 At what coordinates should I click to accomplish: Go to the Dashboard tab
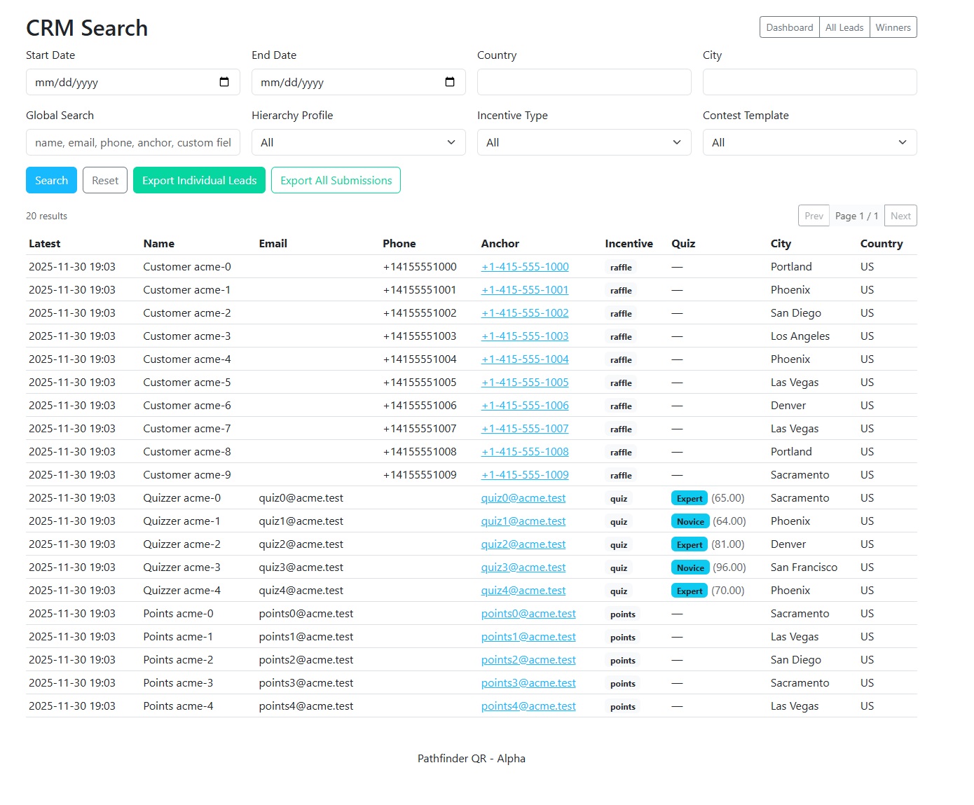pyautogui.click(x=789, y=27)
